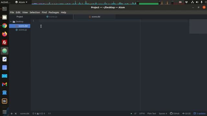Open the blue Mail envelope in dock

coord(5,76)
